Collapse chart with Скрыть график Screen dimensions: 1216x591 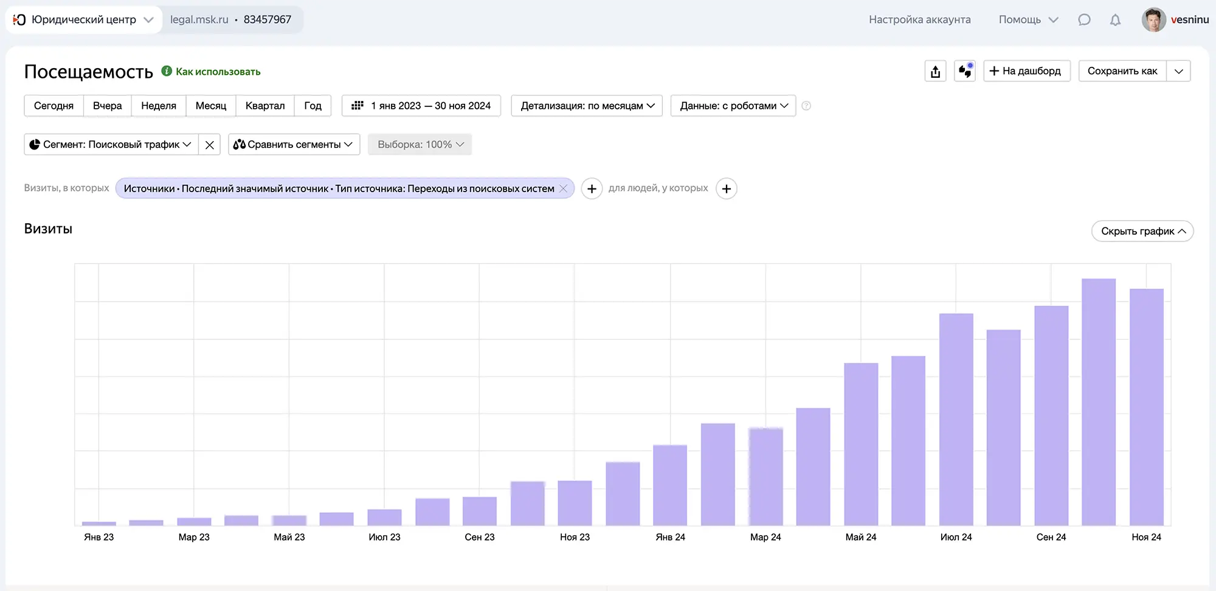pyautogui.click(x=1142, y=231)
